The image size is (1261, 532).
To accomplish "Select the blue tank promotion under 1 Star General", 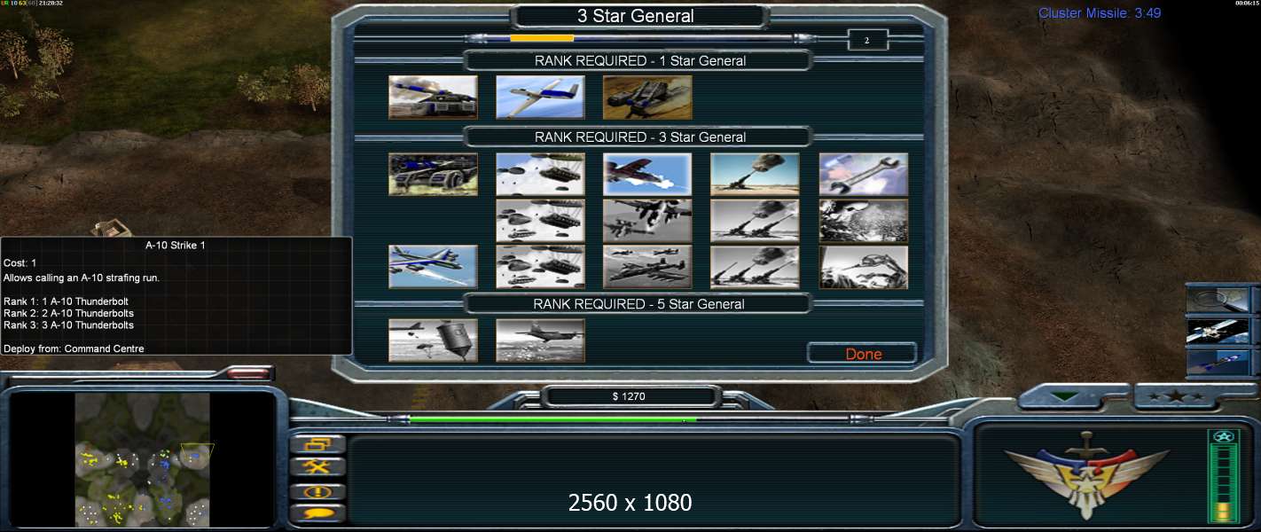I will [x=433, y=97].
